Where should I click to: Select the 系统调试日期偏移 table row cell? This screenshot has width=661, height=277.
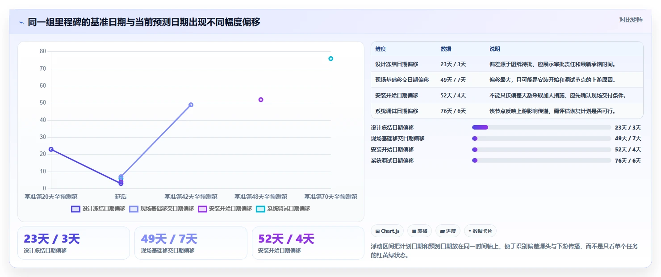tap(403, 111)
